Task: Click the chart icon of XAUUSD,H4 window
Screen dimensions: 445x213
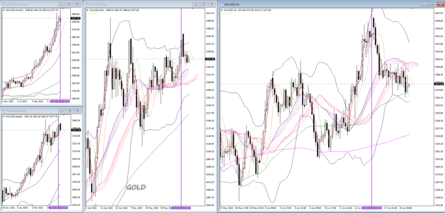Action: click(x=221, y=4)
